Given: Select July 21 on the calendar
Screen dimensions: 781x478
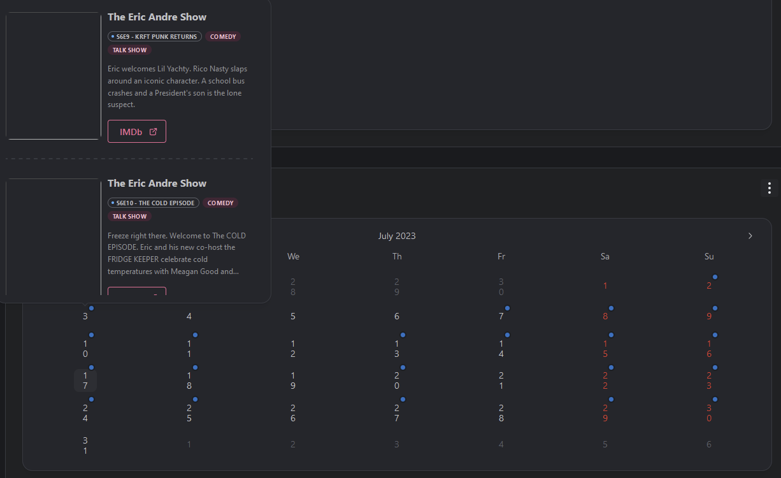Looking at the screenshot, I should tap(501, 380).
